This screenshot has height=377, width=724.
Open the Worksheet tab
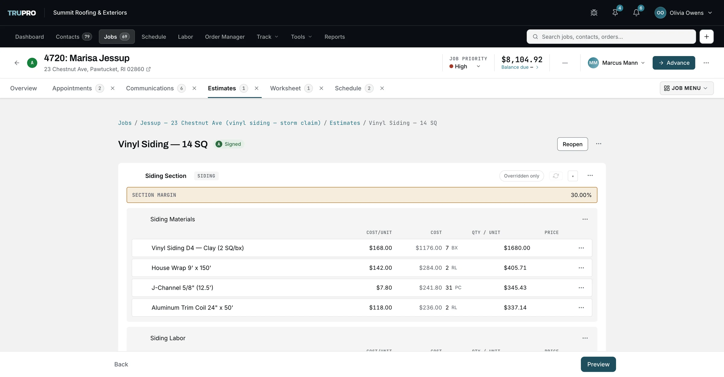(285, 88)
